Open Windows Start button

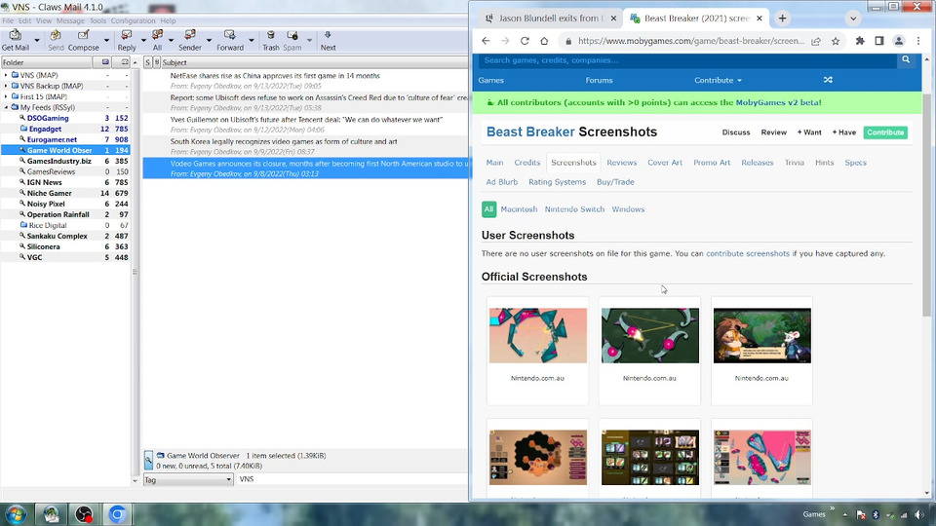[x=16, y=514]
